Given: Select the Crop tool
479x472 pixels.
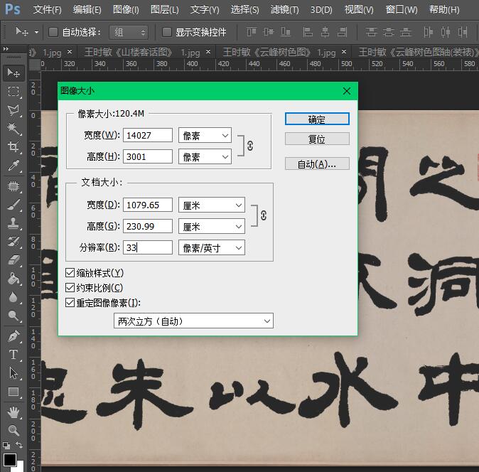Looking at the screenshot, I should click(x=13, y=147).
